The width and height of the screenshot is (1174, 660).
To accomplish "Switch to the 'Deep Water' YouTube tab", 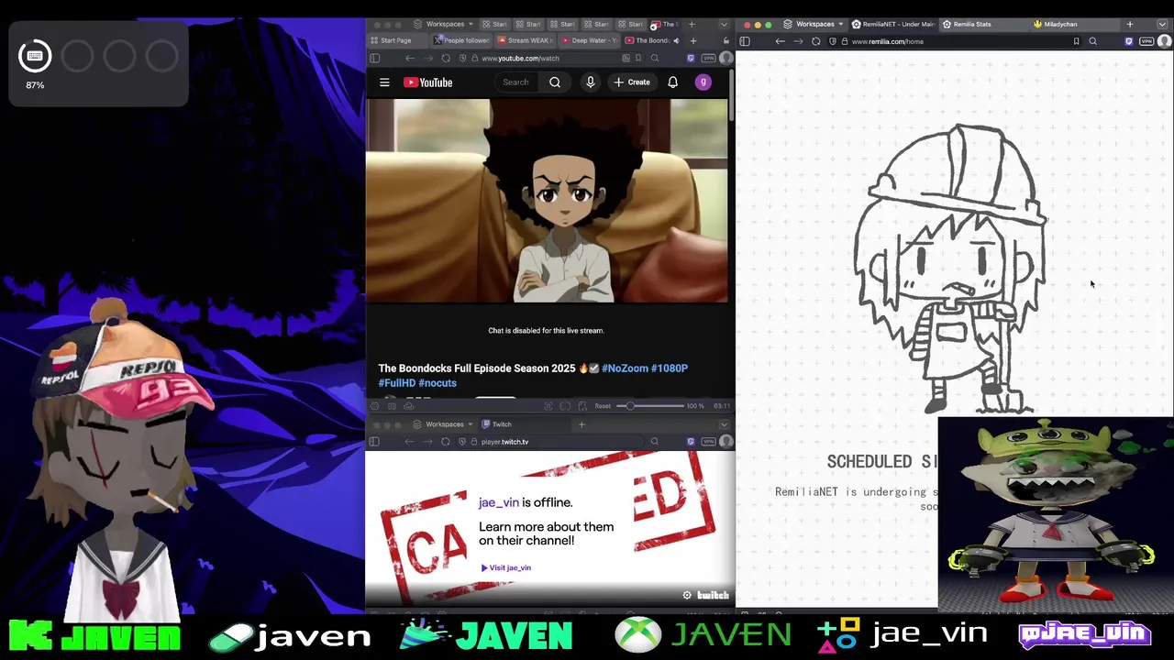I will (590, 40).
